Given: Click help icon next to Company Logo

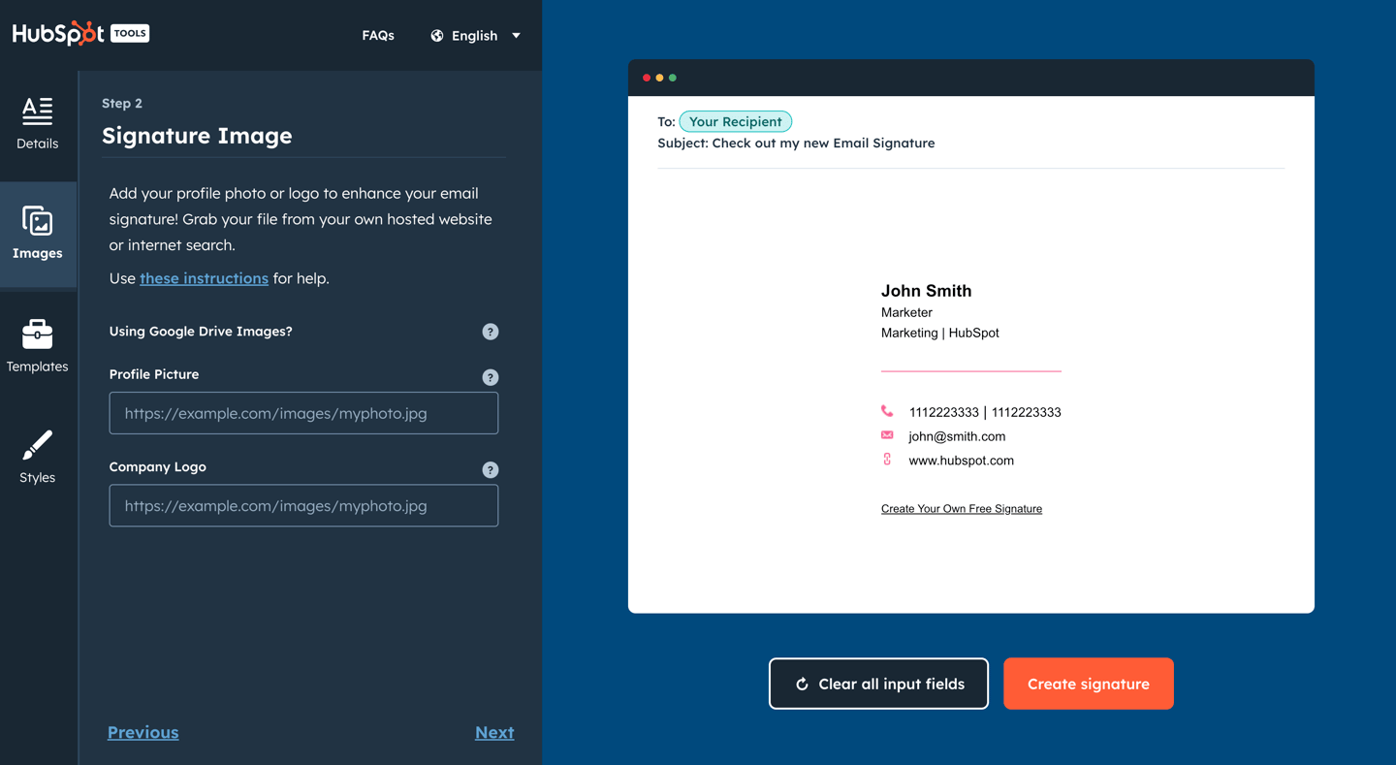Looking at the screenshot, I should (x=491, y=470).
